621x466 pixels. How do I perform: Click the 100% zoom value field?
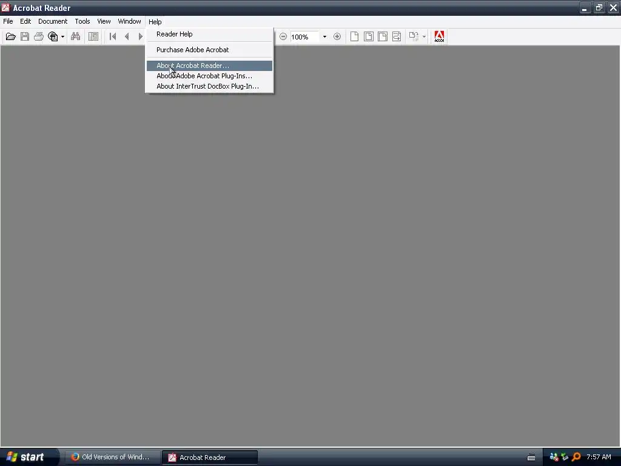[304, 37]
